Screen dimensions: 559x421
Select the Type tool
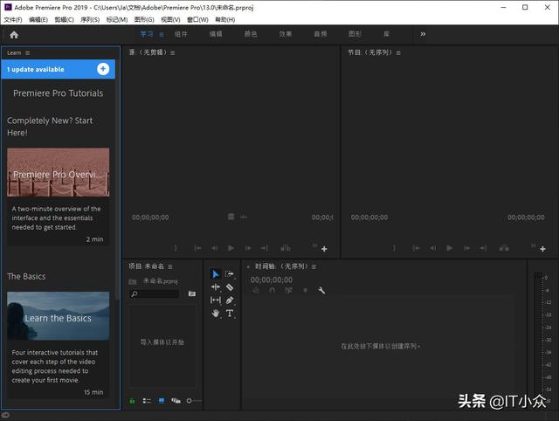(x=230, y=314)
